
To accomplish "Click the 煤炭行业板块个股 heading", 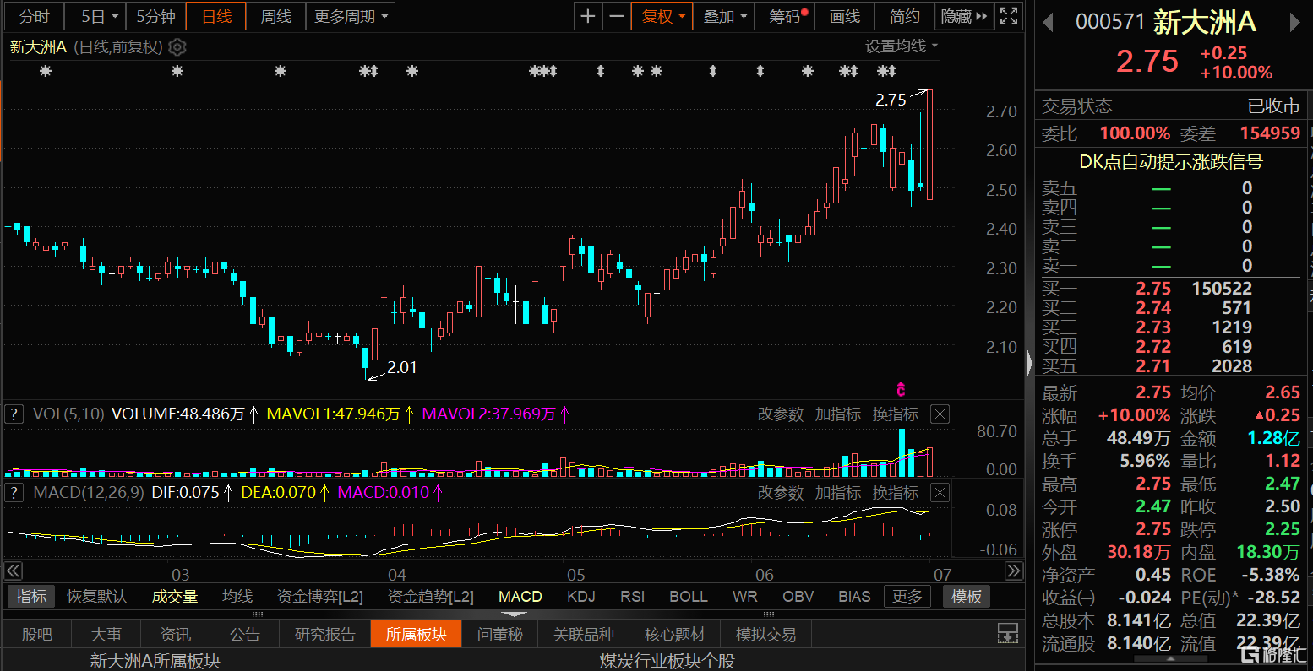I will [x=667, y=661].
